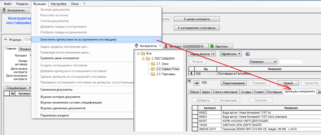Click the Задать фильтр button

tap(200, 54)
